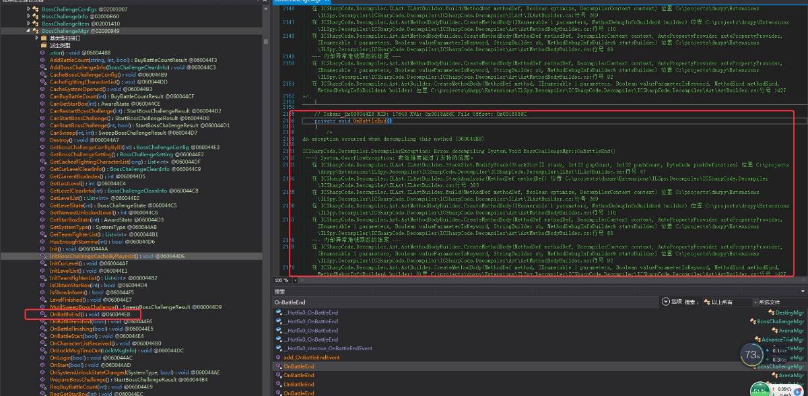
Task: Click the AddBossChallengeInfo method icon
Action: [44, 67]
